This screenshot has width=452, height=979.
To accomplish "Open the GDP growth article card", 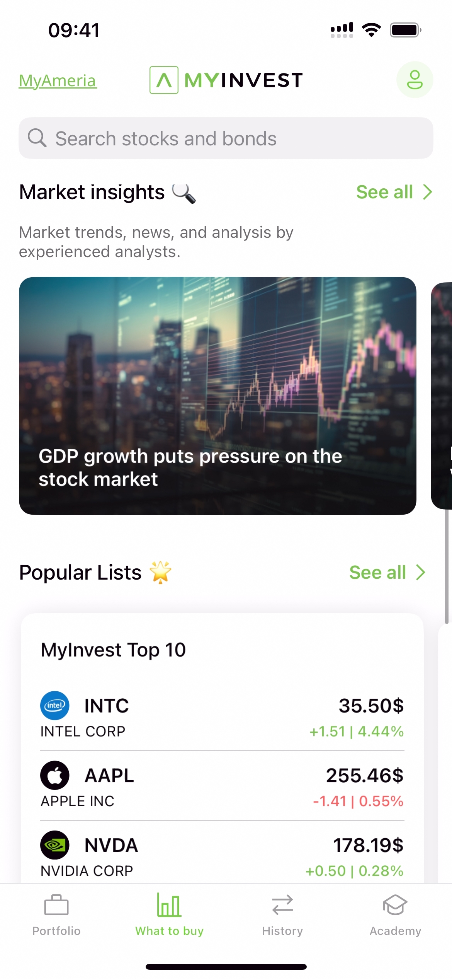I will (218, 396).
